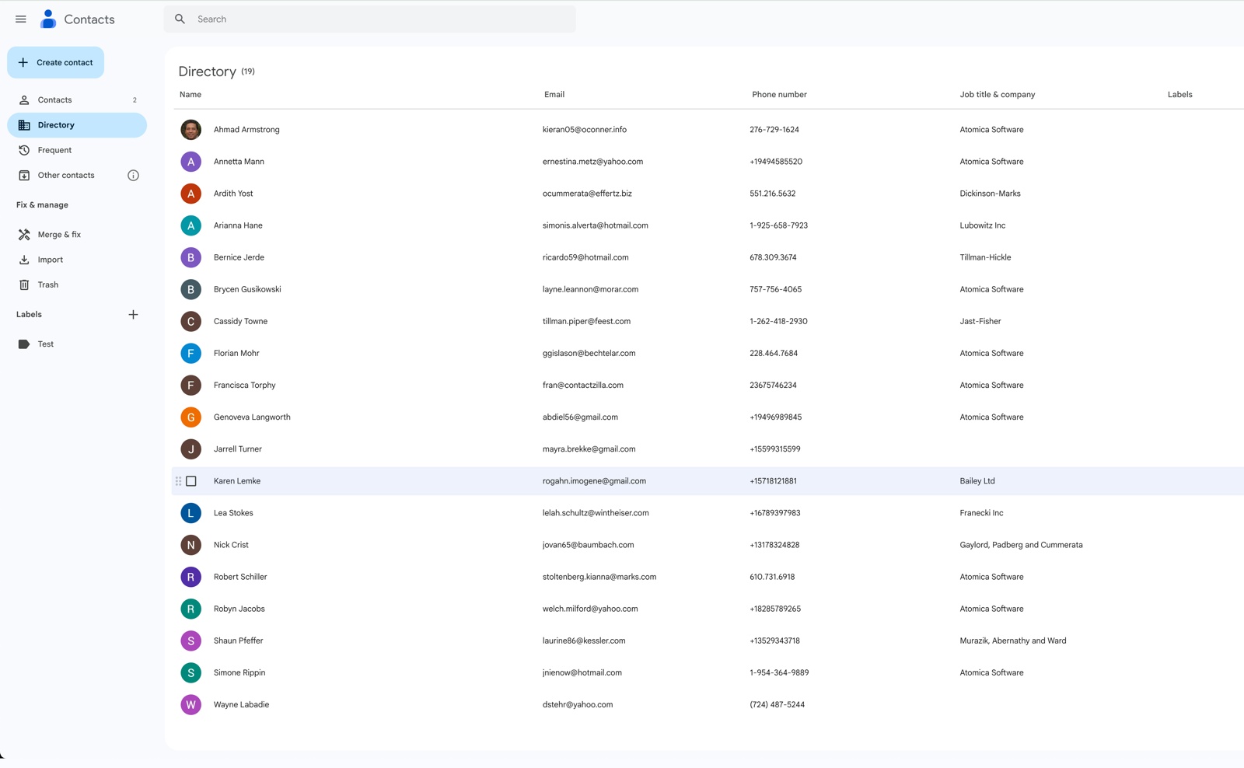Click company Bailey Ltd

(977, 481)
